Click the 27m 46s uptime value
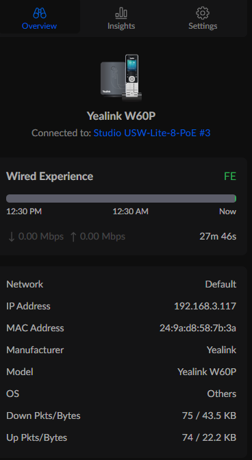Viewport: 252px width, 460px height. point(218,236)
